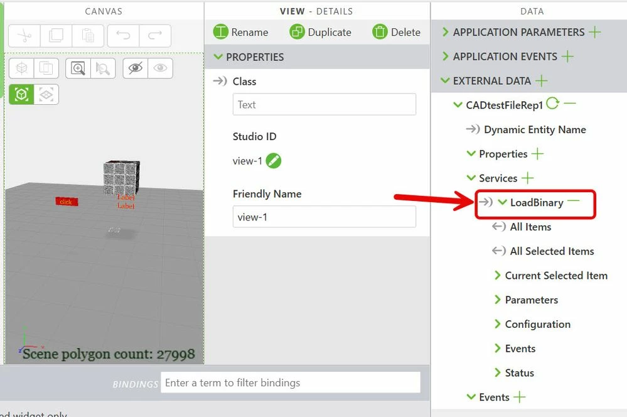Select the Dynamic Entity Name text label

(535, 129)
